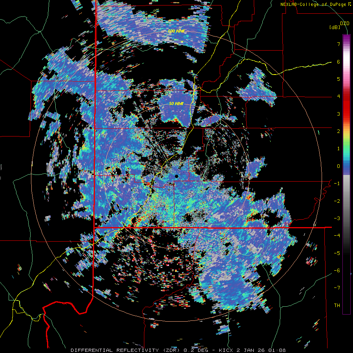353x353 pixels.
Task: Click the 7 value on color scale
Action: pos(338,44)
